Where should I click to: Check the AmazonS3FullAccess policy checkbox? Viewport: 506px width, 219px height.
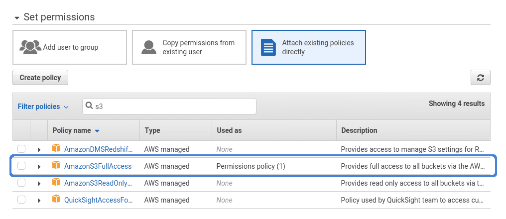(21, 166)
